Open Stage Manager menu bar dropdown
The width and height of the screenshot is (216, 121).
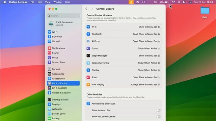point(149,56)
